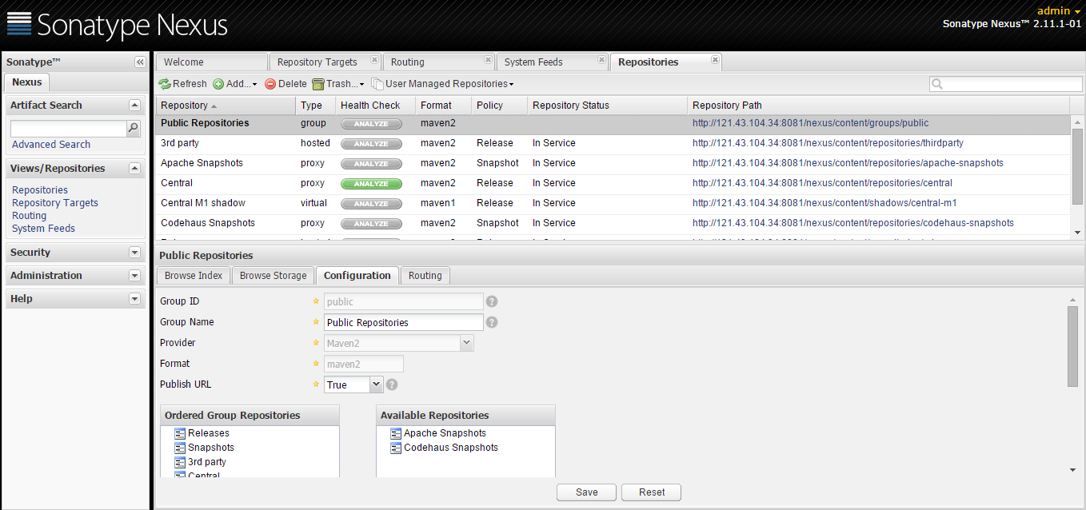Close the Repositories tab
Viewport: 1086px width, 510px height.
(x=716, y=60)
